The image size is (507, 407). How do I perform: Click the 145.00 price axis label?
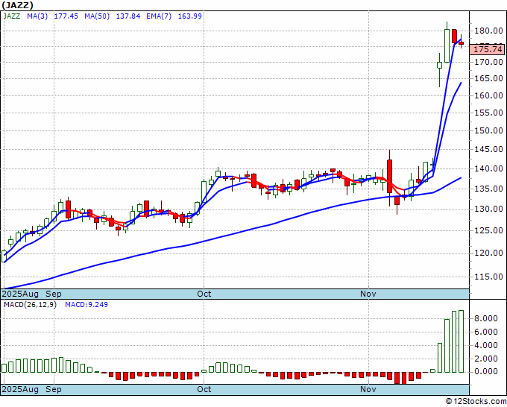pyautogui.click(x=488, y=149)
